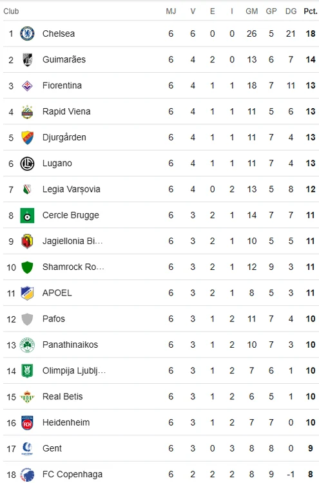This screenshot has height=483, width=319.
Task: Click the Panathinaikos shamrock crest
Action: (x=27, y=345)
